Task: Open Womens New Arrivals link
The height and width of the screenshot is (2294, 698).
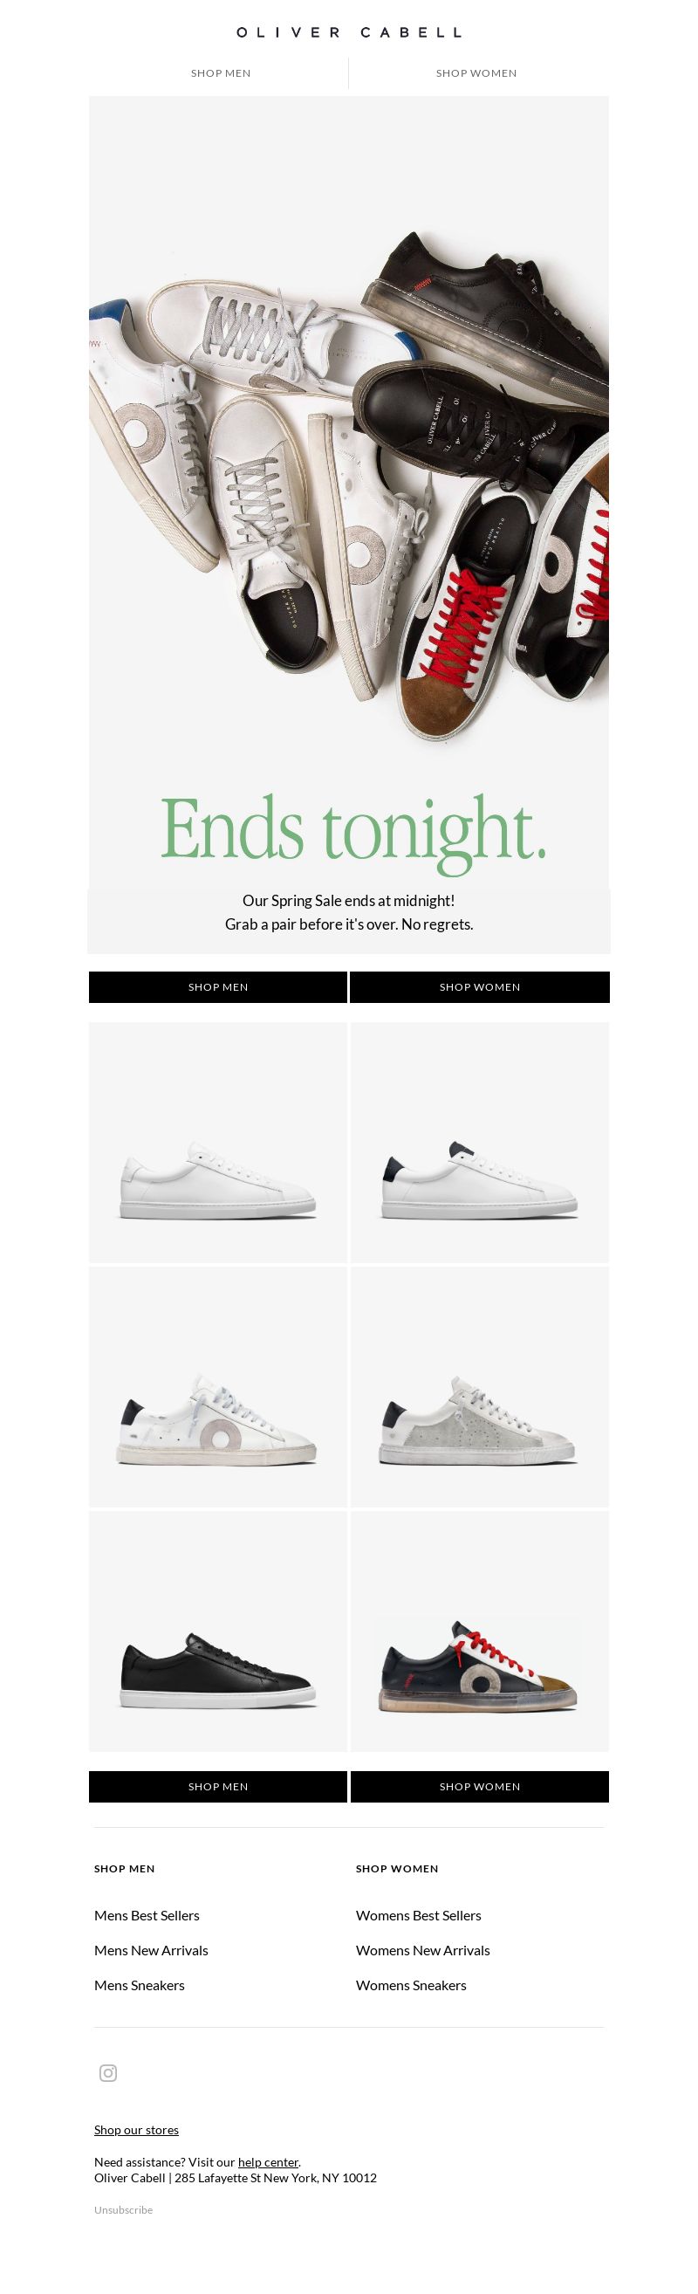Action: (423, 1949)
